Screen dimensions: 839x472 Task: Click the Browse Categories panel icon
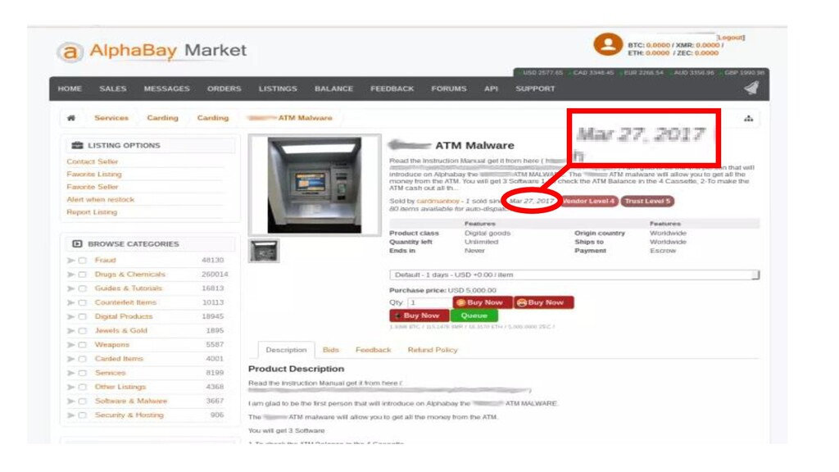click(x=77, y=243)
